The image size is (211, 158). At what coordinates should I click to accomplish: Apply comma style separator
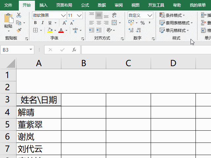[x=149, y=23]
